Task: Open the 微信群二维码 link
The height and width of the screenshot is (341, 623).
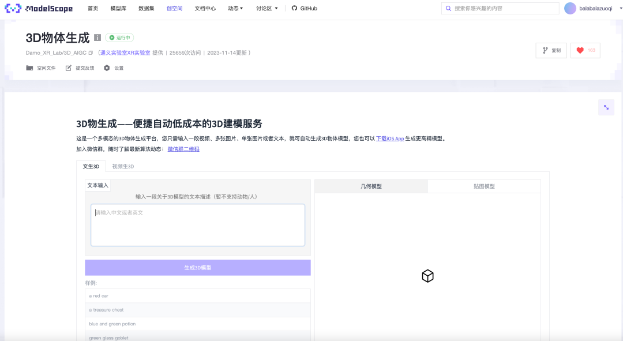Action: (x=183, y=149)
